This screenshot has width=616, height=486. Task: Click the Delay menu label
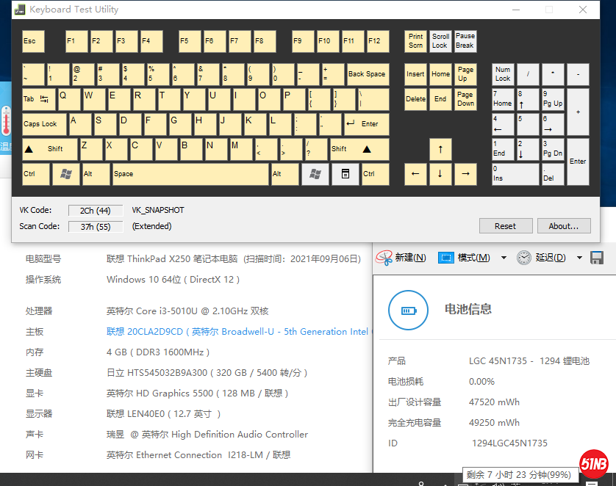pyautogui.click(x=551, y=258)
